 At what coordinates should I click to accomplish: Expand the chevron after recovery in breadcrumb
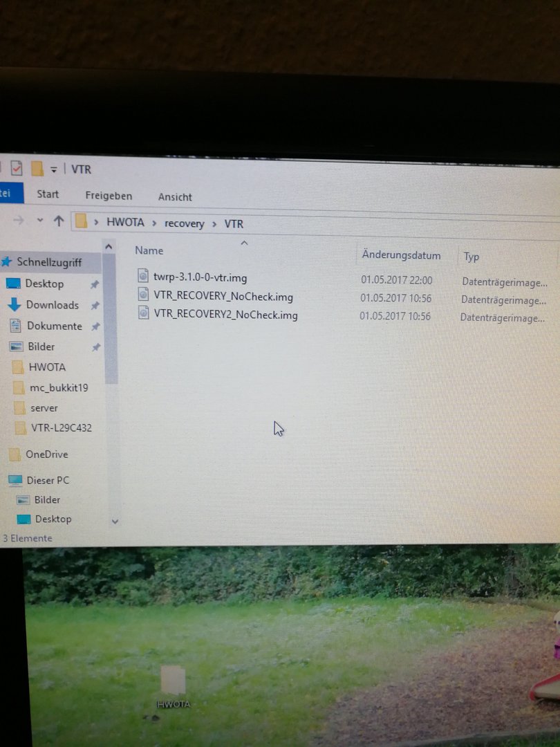tap(214, 224)
